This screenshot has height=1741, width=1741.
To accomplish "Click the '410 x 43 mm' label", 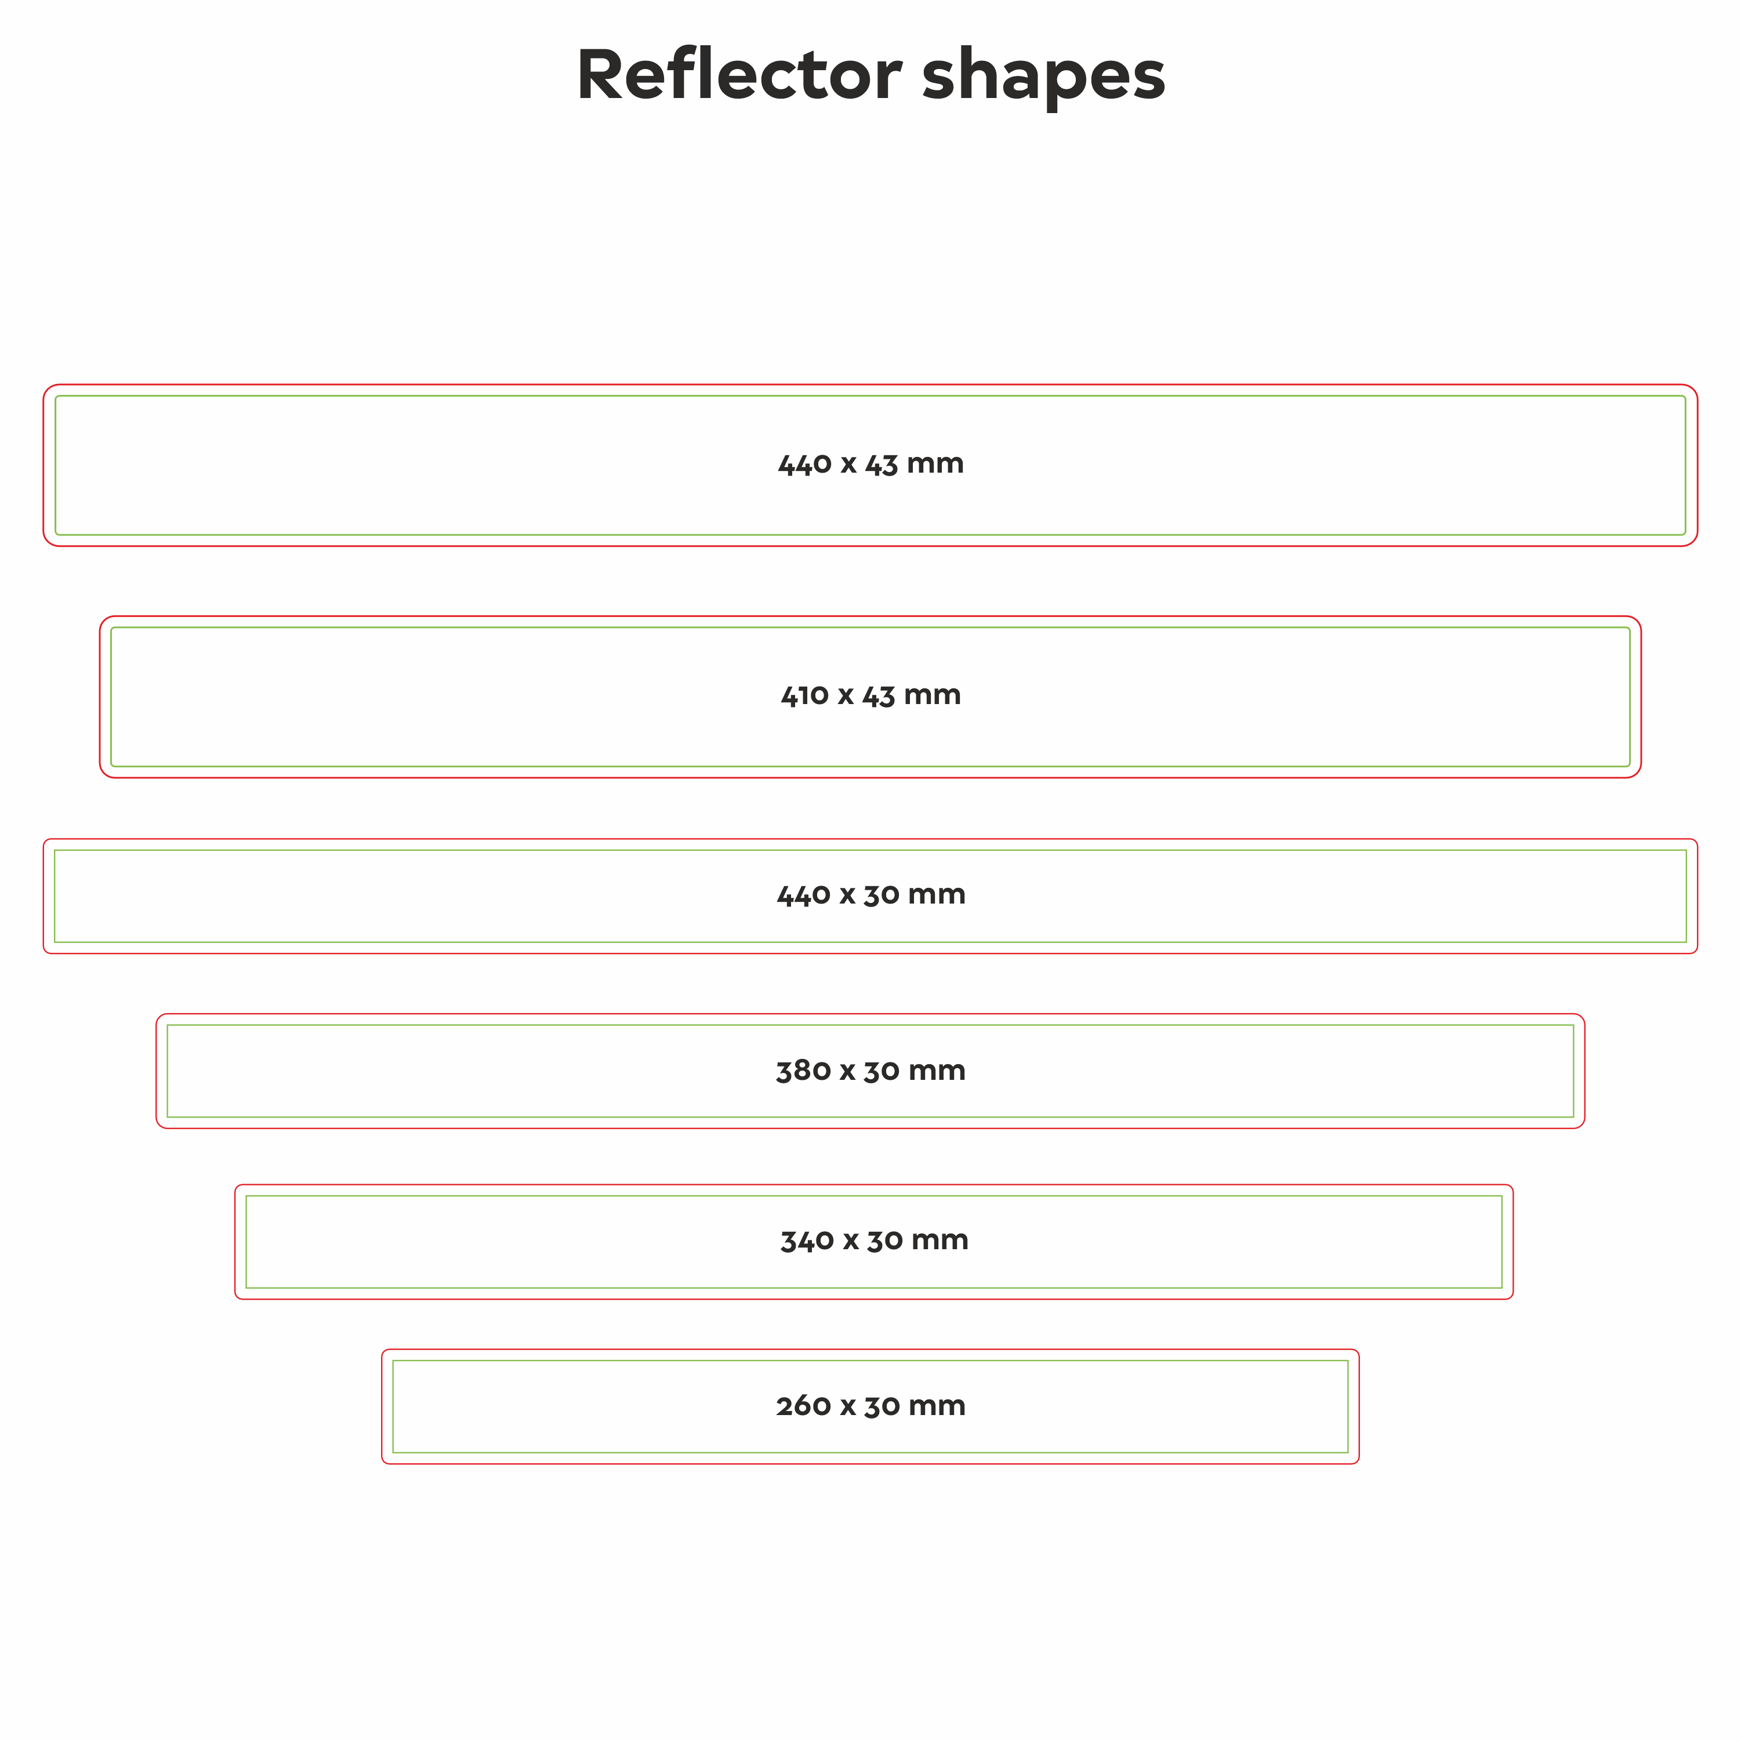I will (x=870, y=696).
